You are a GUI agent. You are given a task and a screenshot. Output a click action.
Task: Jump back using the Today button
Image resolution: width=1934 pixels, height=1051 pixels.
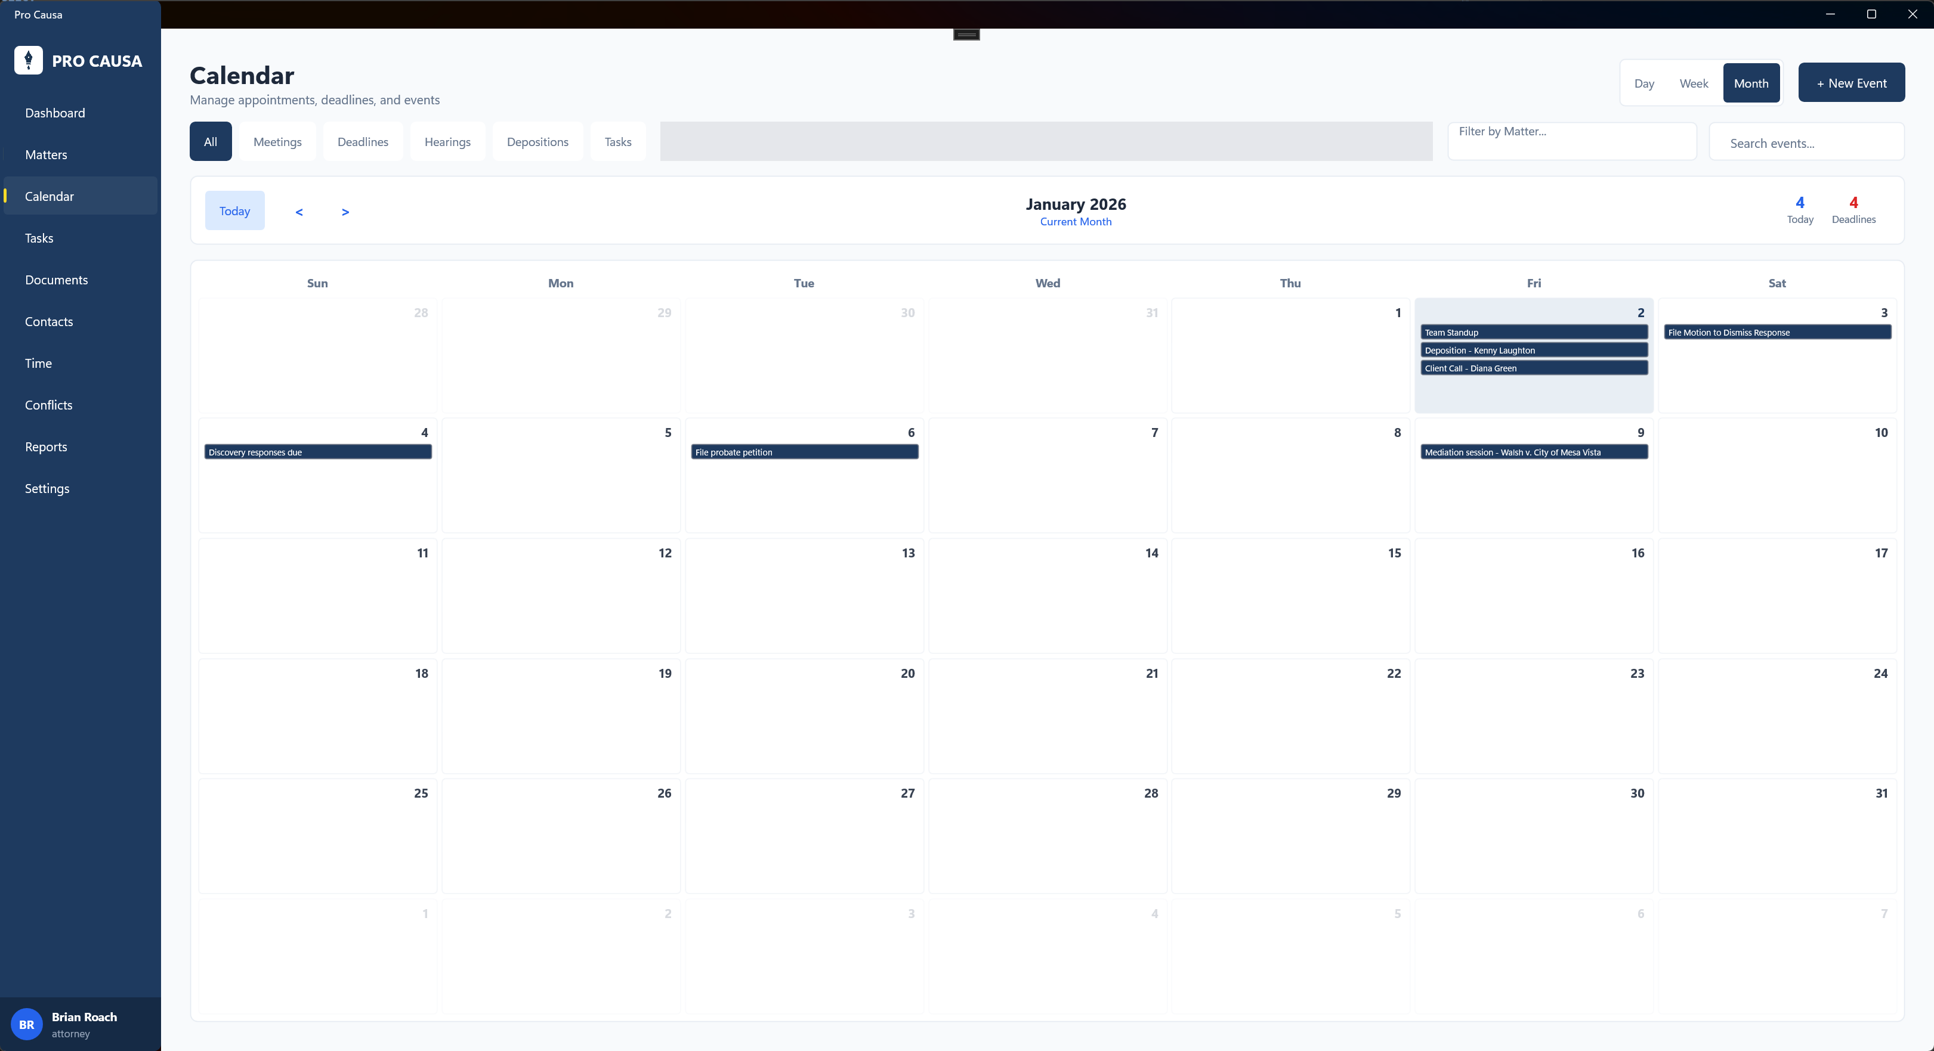click(234, 211)
